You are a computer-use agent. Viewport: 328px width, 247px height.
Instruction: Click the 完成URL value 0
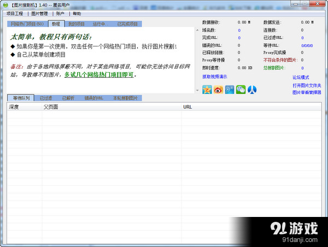239,38
